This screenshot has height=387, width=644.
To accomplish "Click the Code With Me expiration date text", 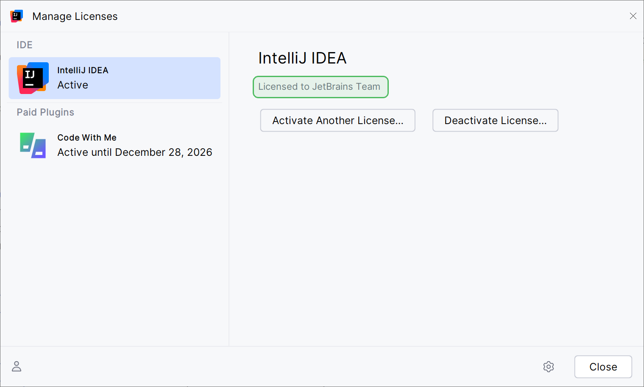I will click(x=134, y=152).
